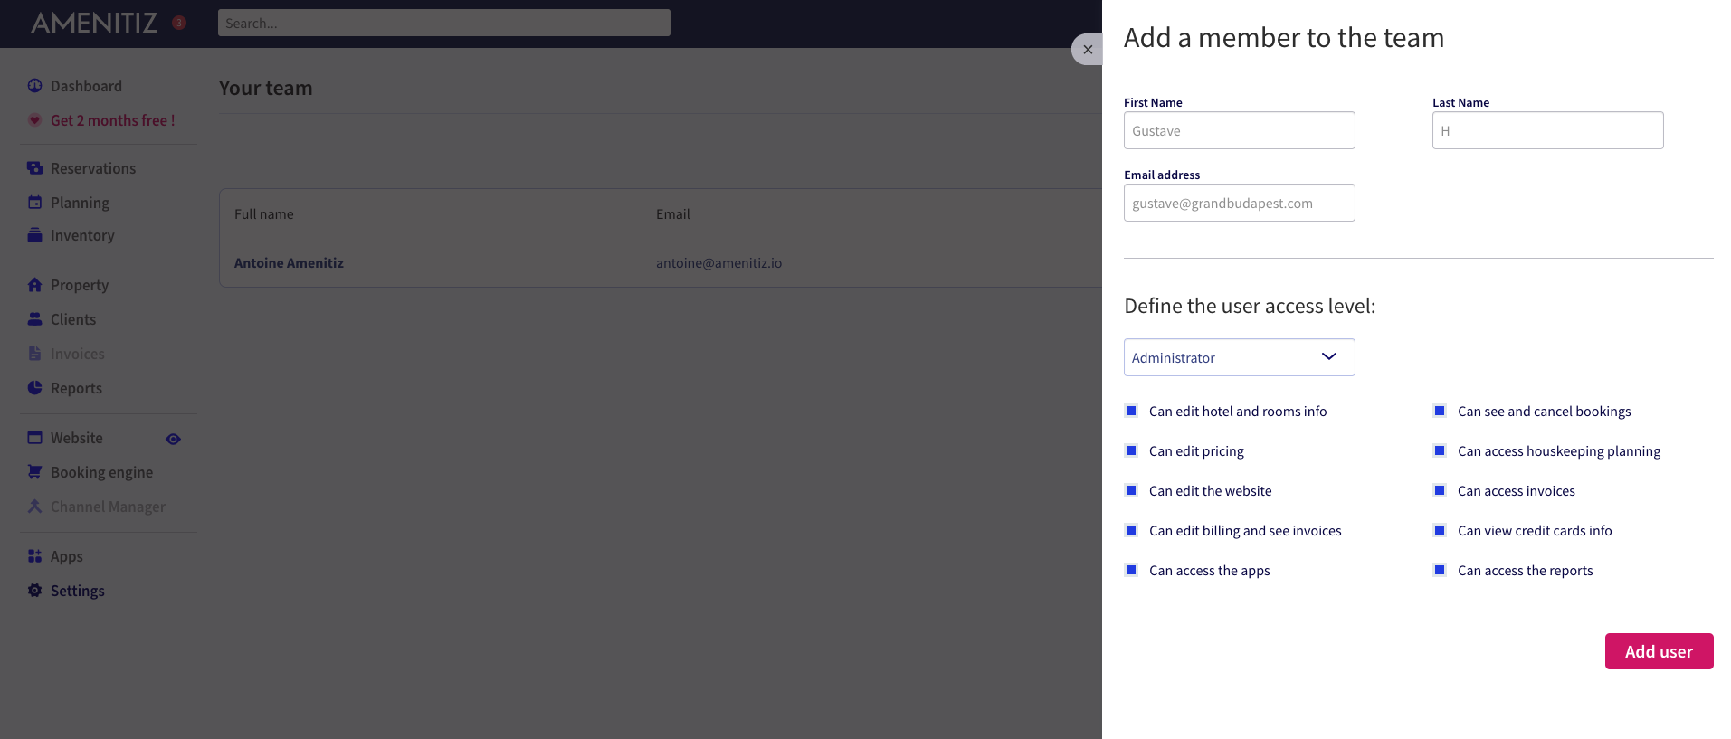Screen dimensions: 1731x739
Task: Click the Dashboard gauge icon
Action: click(x=34, y=86)
